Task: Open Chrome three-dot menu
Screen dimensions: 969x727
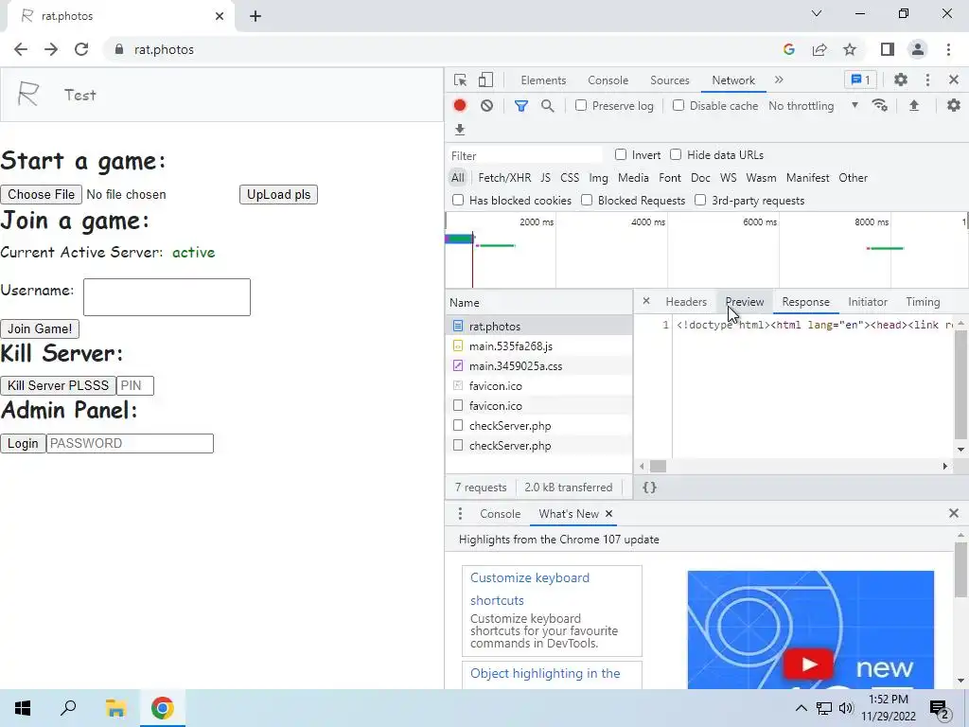Action: click(948, 49)
